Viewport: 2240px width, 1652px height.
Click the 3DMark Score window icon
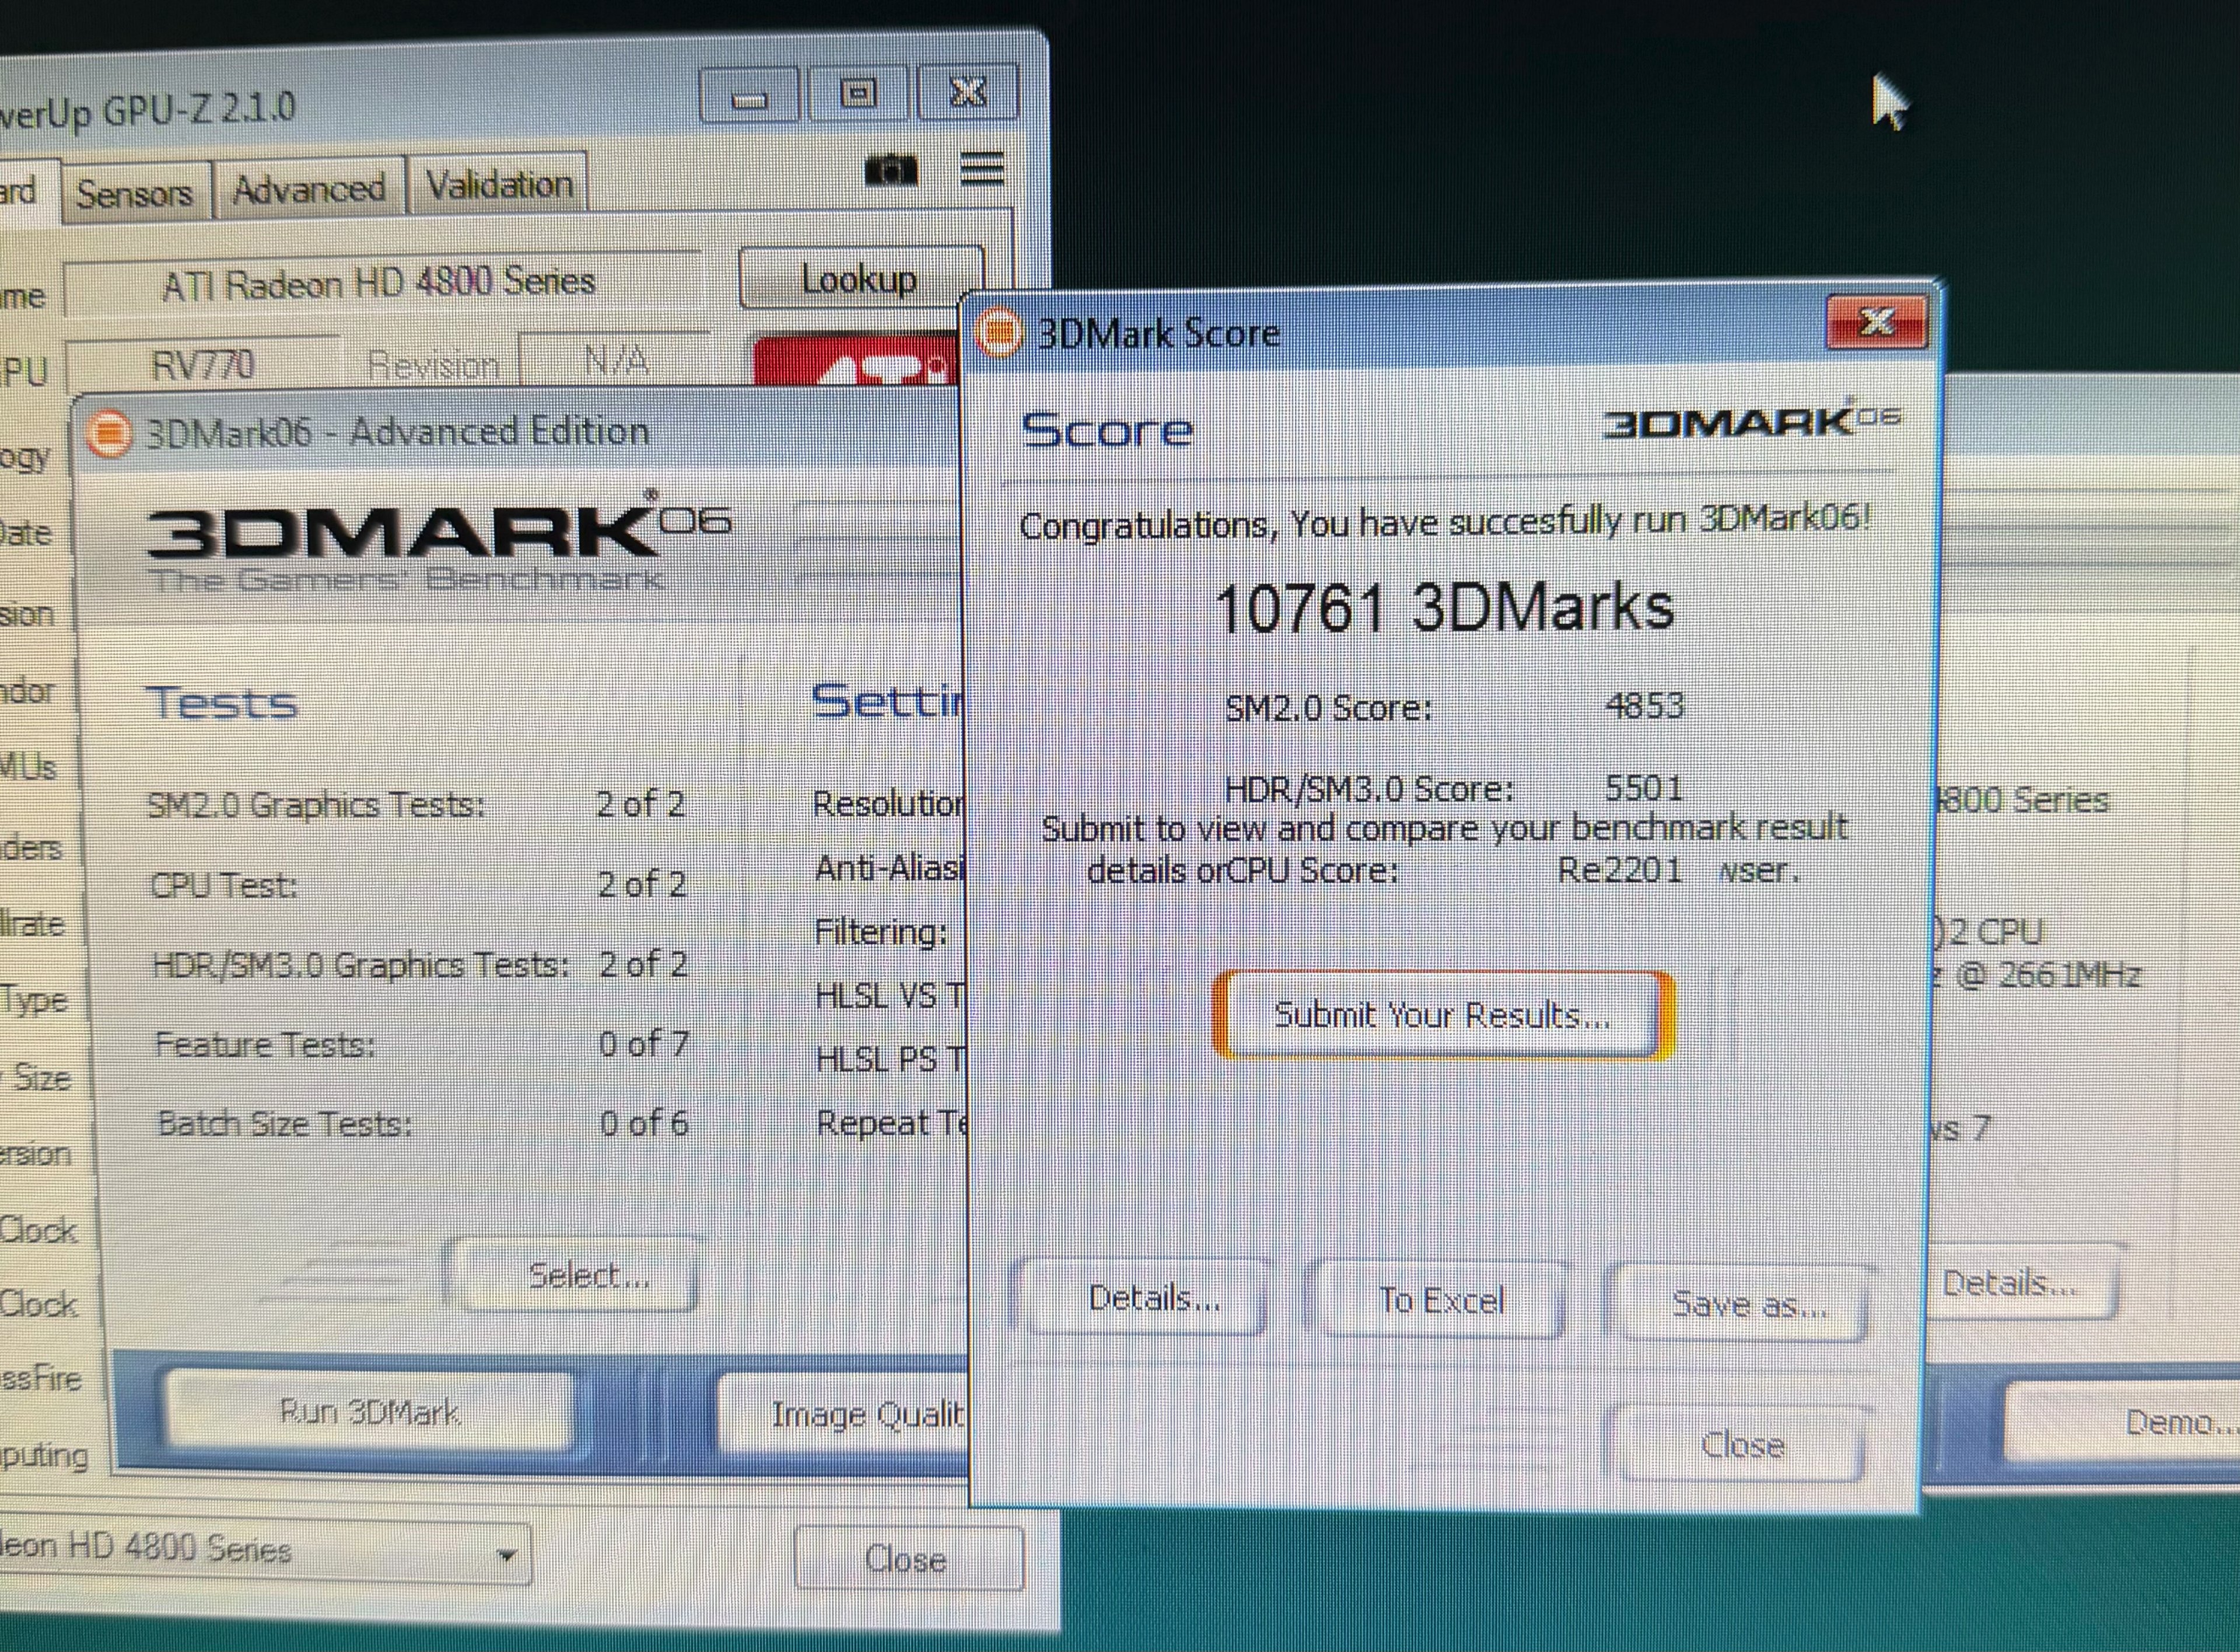[999, 332]
